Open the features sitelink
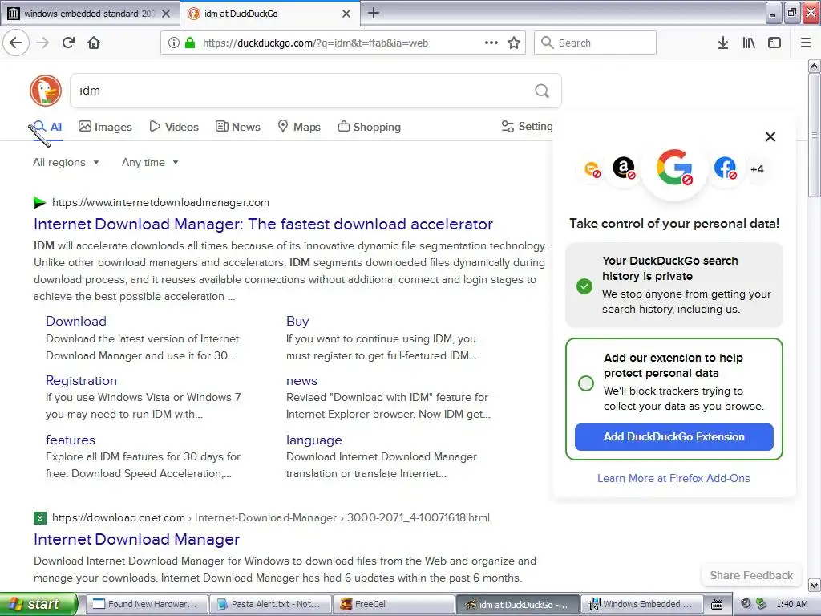821x616 pixels. click(x=71, y=440)
